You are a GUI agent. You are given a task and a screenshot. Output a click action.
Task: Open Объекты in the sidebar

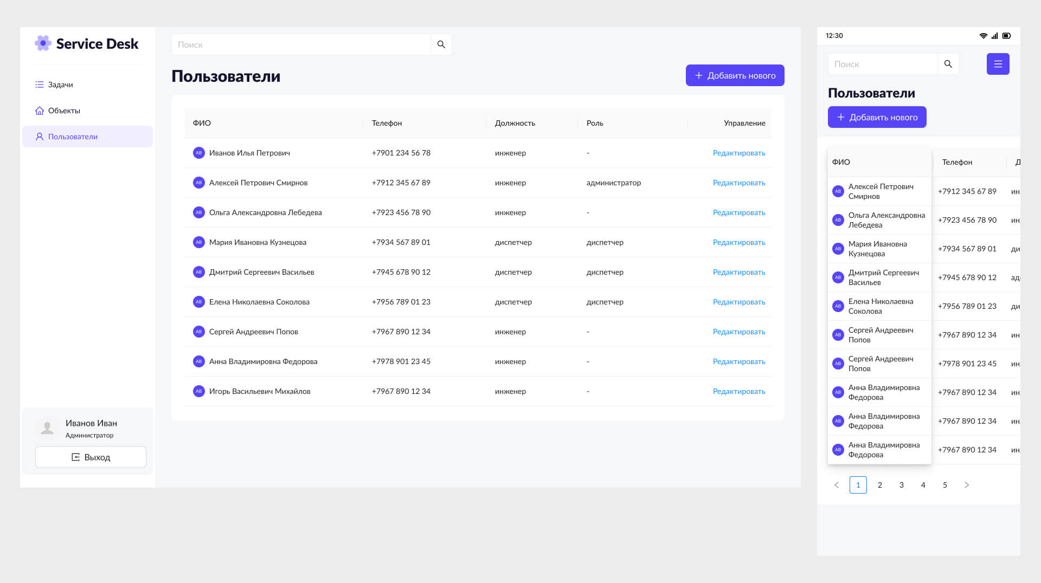tap(87, 111)
